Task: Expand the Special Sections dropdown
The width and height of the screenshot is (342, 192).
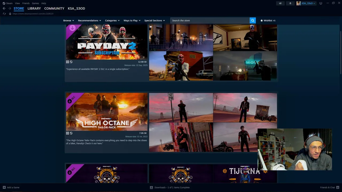Action: (154, 21)
